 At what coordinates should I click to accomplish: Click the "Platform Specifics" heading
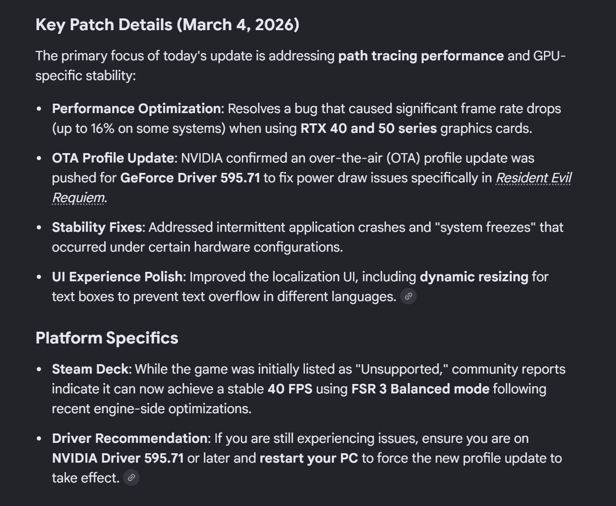107,338
